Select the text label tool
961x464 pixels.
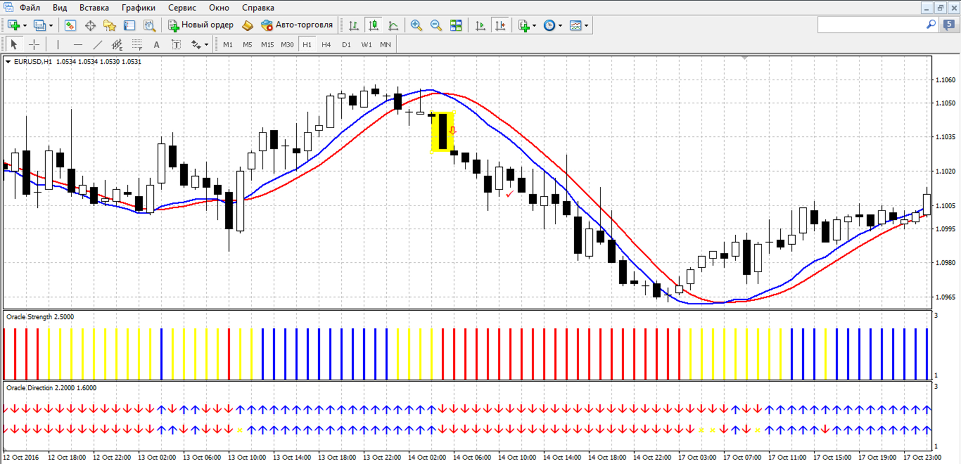tap(176, 45)
